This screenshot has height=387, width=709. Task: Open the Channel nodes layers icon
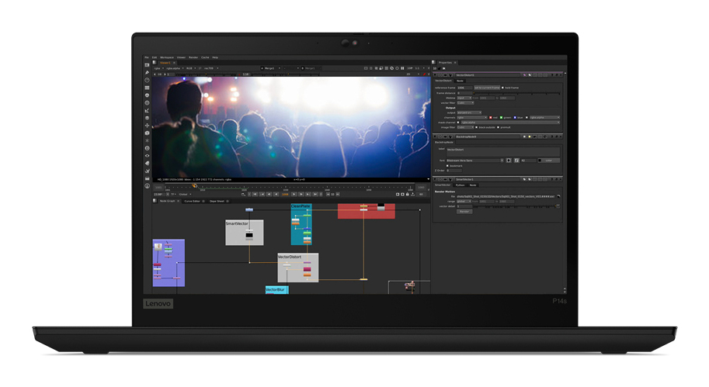[x=147, y=88]
